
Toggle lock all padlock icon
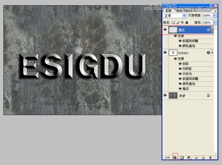click(187, 22)
